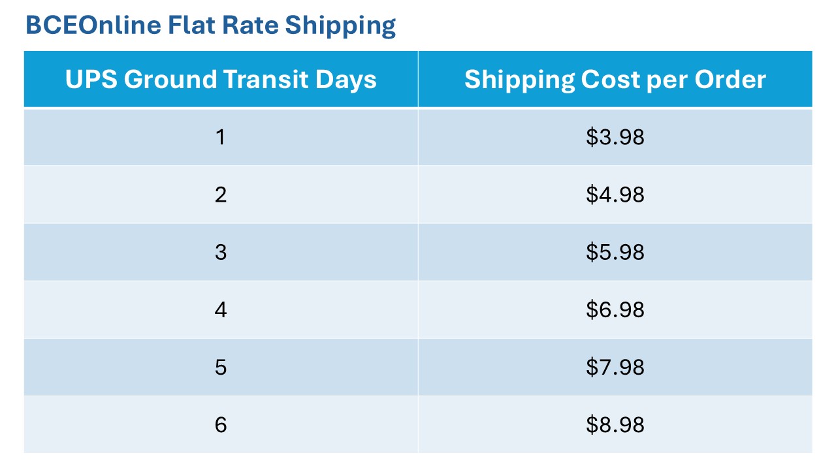Select the $7.98 shipping cost cell
Viewport: 836px width, 470px height.
615,367
